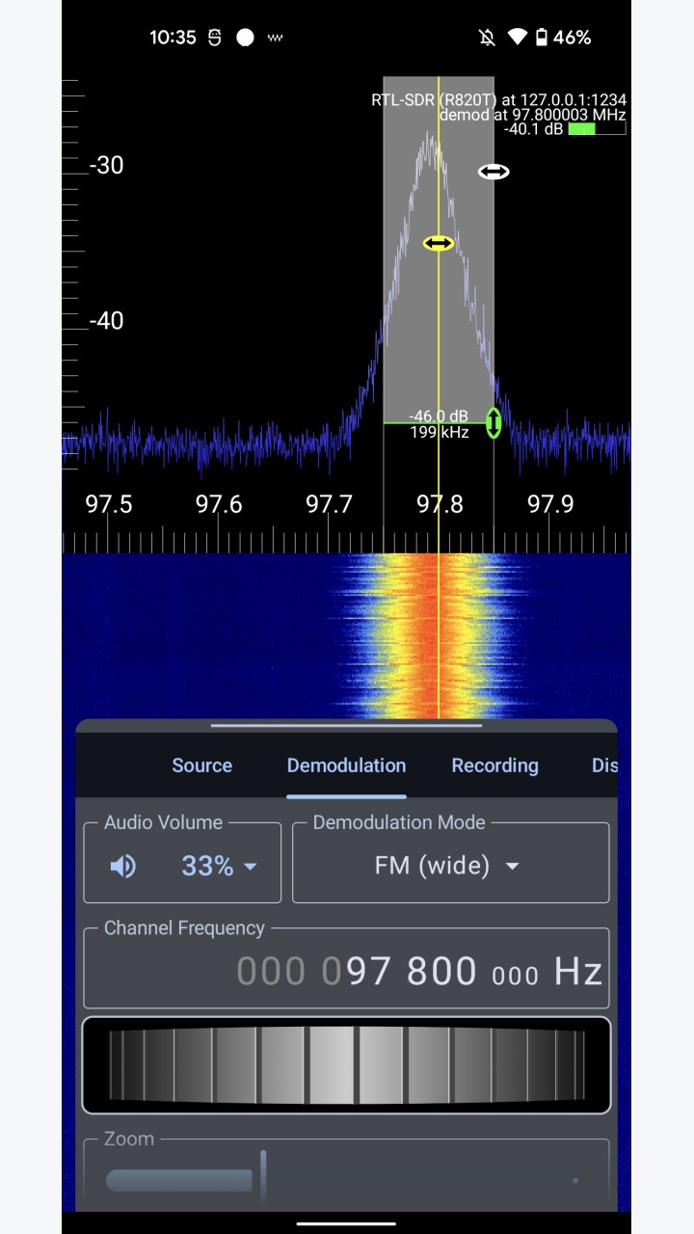Click the 97.6 frequency axis label
The height and width of the screenshot is (1234, 694).
[219, 504]
